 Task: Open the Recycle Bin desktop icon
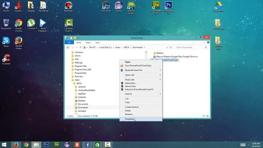tap(6, 24)
